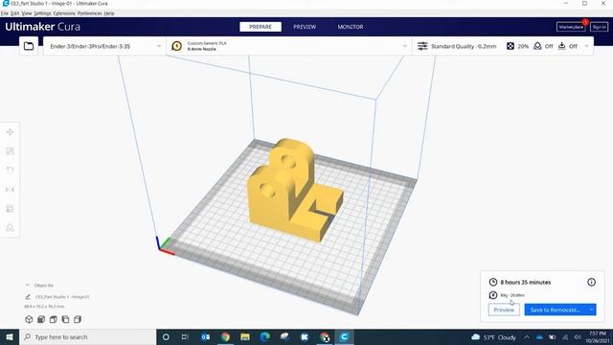Screen dimensions: 613x345
Task: Switch to 3D perspective view icon
Action: click(x=29, y=319)
